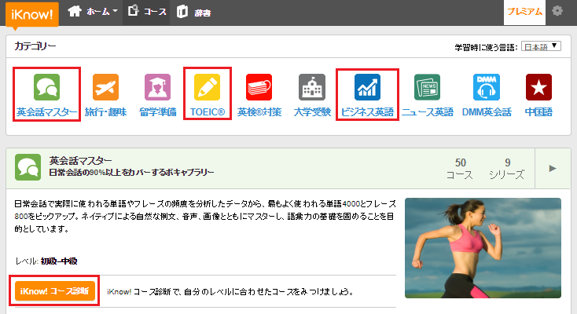Click the green chat icon in course header
Image resolution: width=577 pixels, height=314 pixels.
pos(28,167)
